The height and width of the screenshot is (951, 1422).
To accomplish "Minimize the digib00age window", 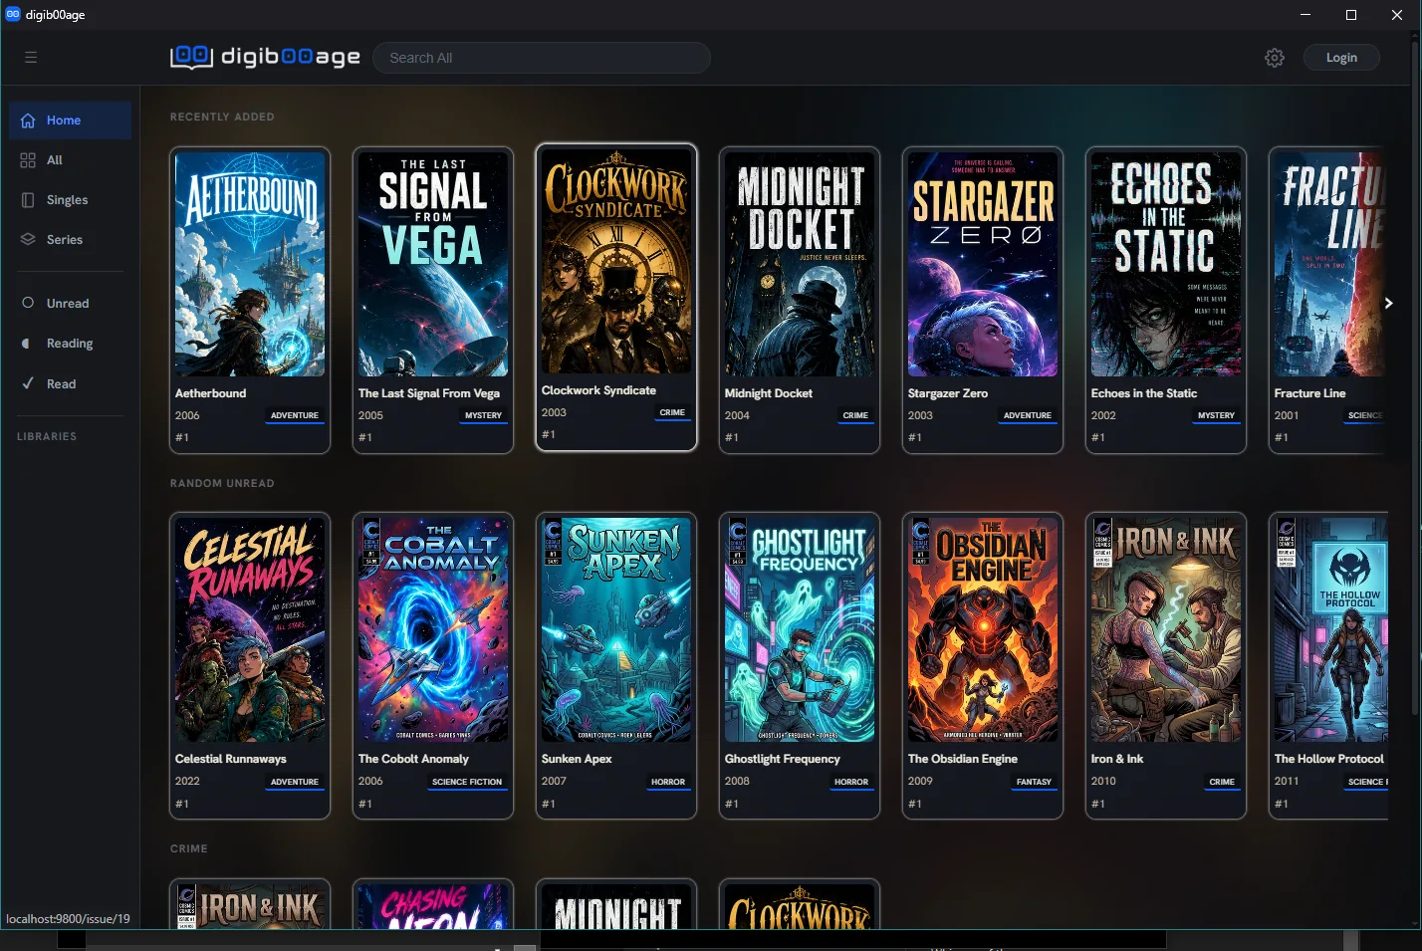I will coord(1305,14).
